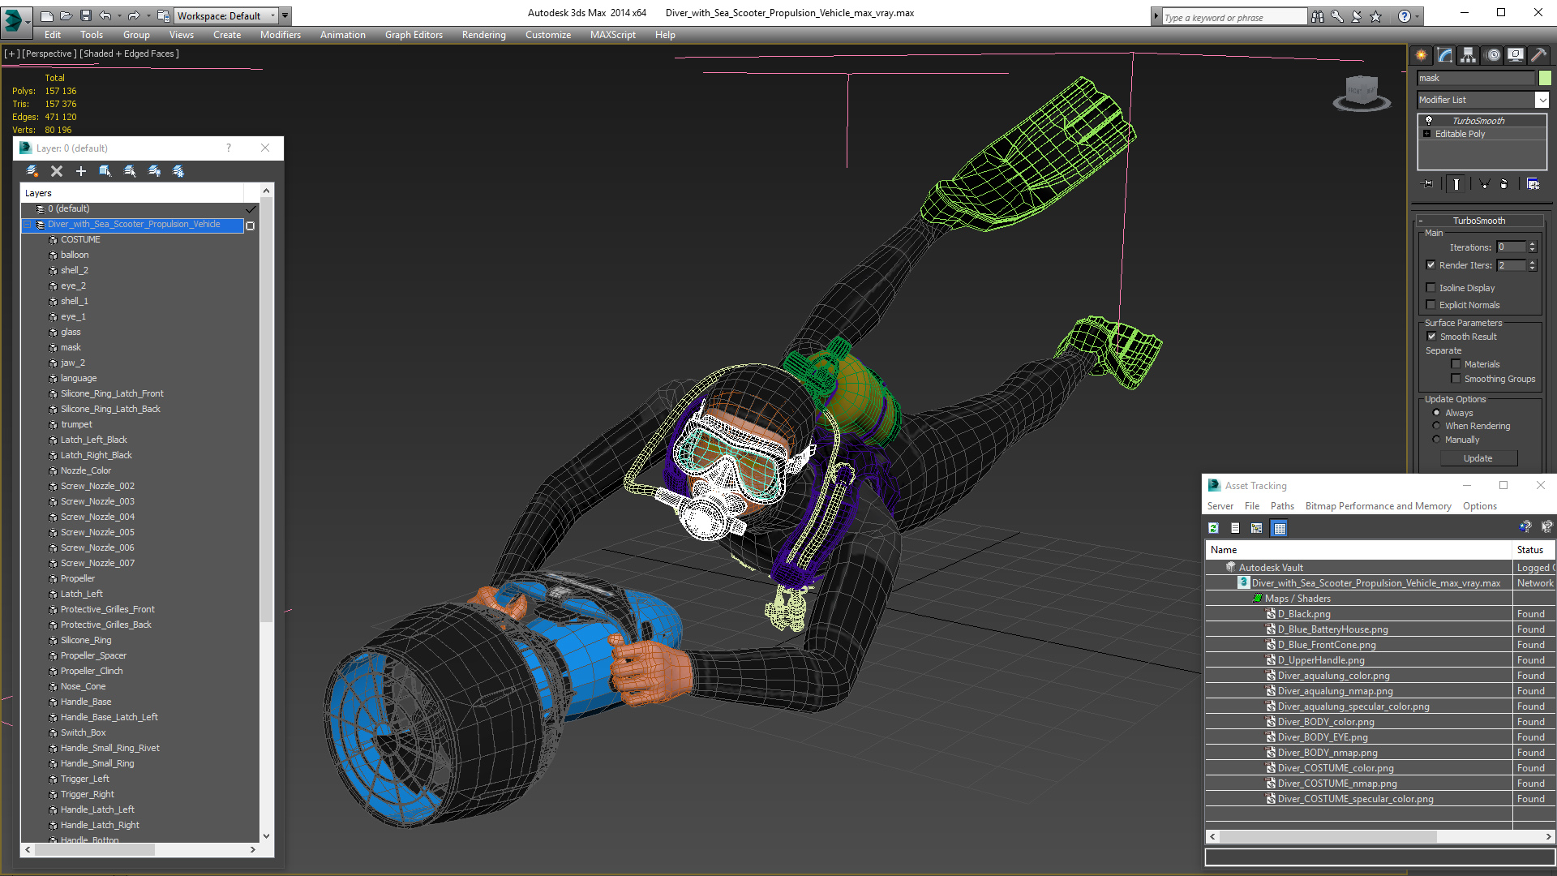Refresh the Asset Tracking list

pyautogui.click(x=1213, y=528)
